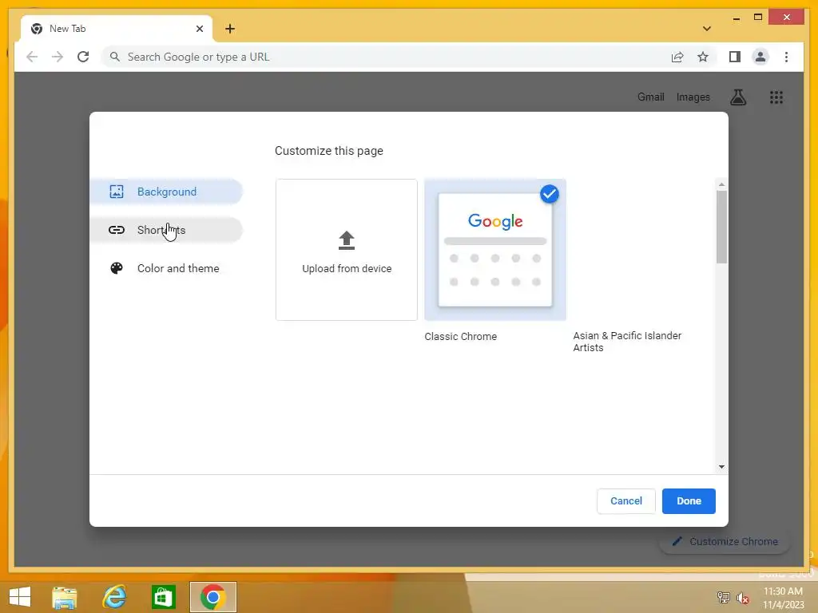Open Chrome's three-dot menu

(x=786, y=57)
